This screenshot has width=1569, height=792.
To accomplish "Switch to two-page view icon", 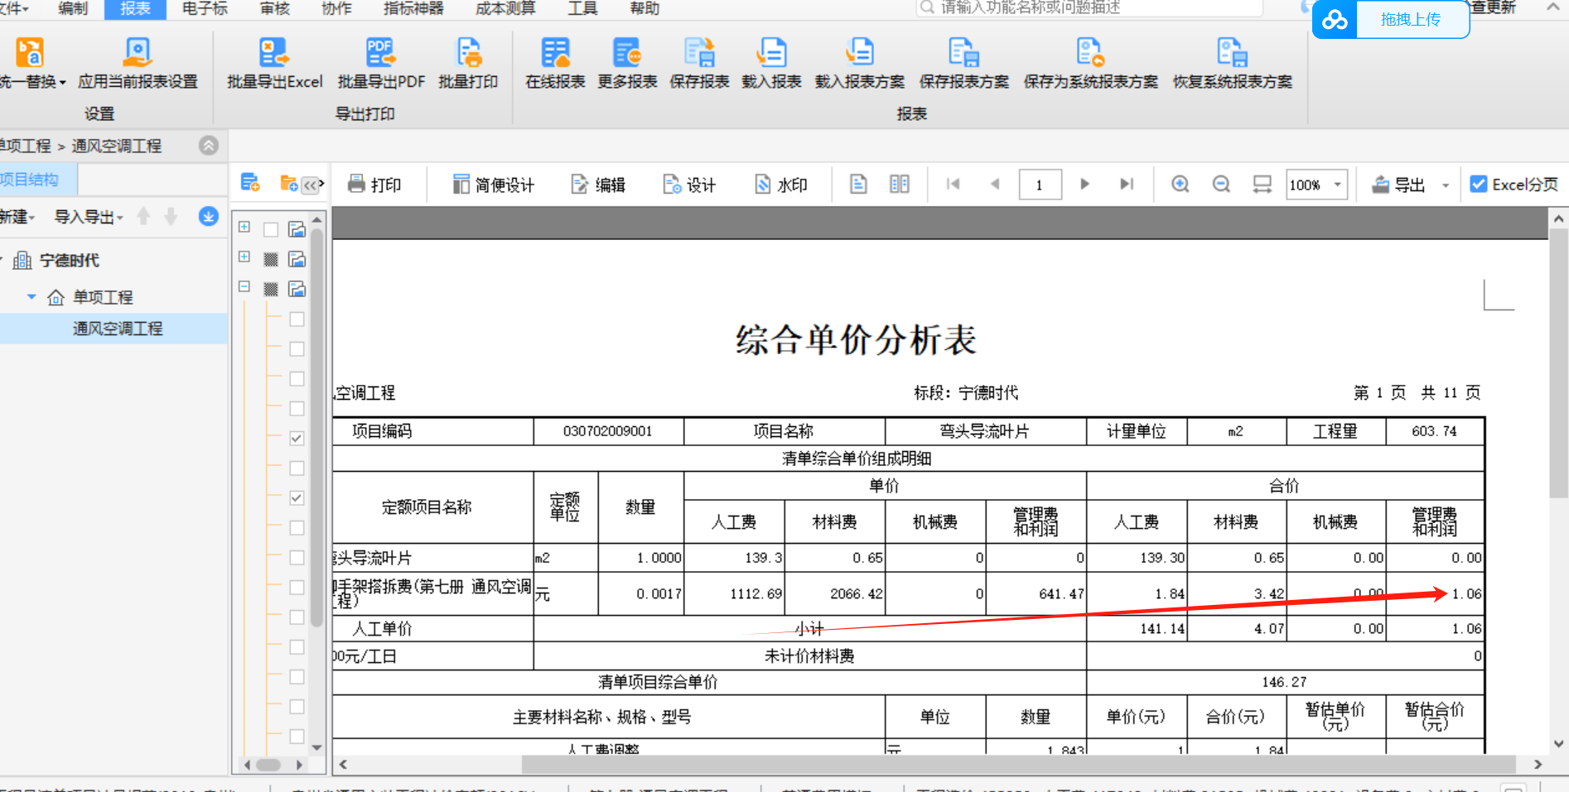I will 900,184.
